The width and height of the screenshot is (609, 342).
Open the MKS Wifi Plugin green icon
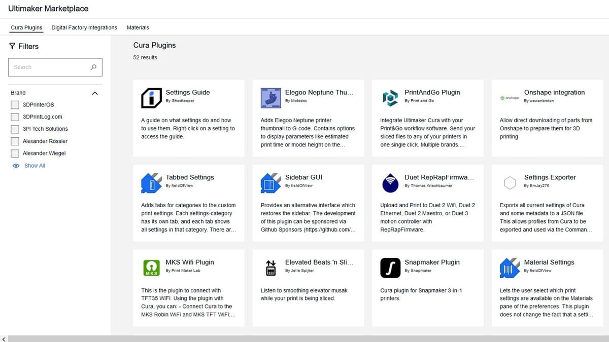pos(151,268)
